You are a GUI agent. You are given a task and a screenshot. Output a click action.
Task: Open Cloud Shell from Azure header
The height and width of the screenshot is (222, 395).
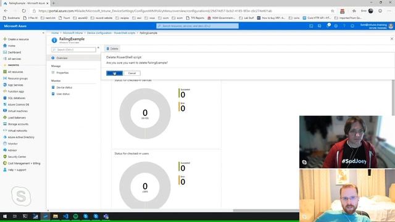pos(311,26)
